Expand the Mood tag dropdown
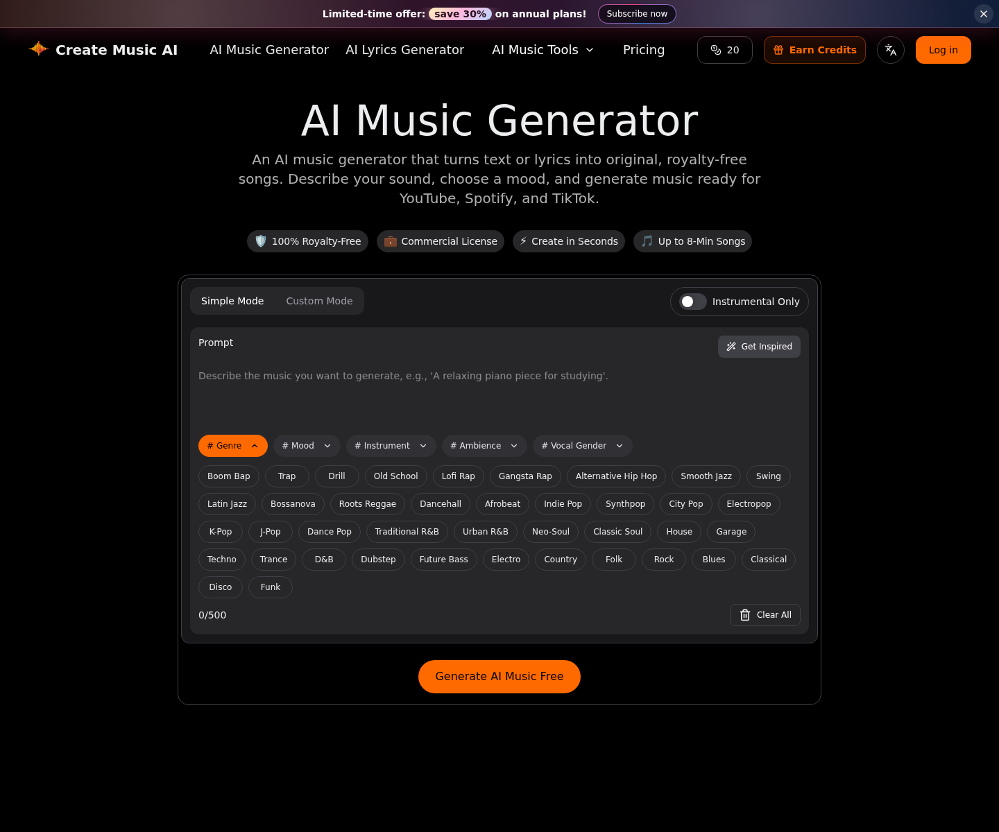Image resolution: width=999 pixels, height=832 pixels. coord(307,446)
